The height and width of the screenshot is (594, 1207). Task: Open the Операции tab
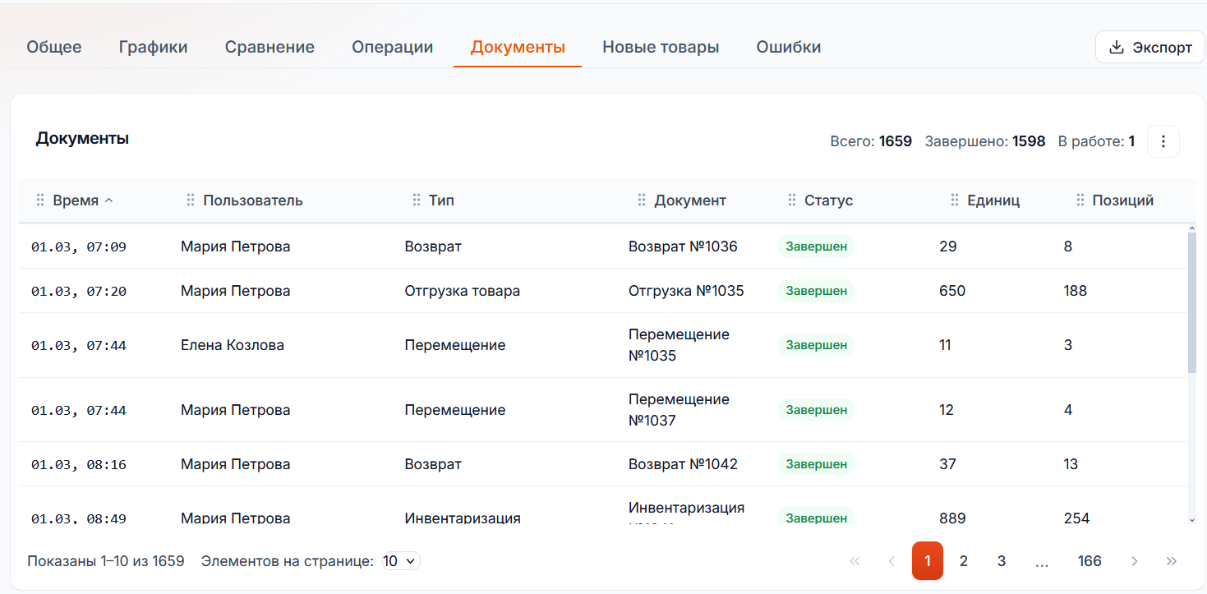[x=393, y=47]
